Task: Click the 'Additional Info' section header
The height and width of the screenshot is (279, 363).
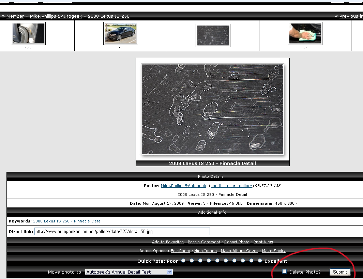Action: 212,212
